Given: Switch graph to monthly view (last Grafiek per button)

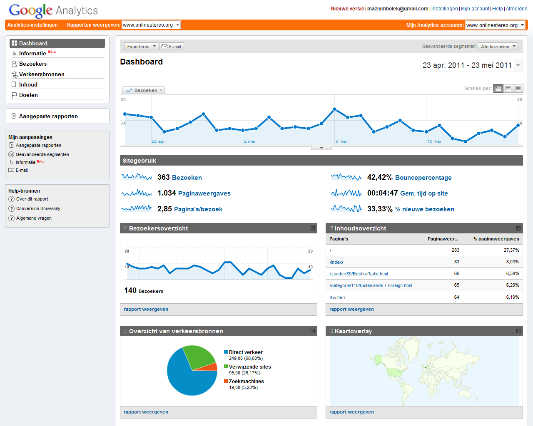Looking at the screenshot, I should tap(518, 89).
